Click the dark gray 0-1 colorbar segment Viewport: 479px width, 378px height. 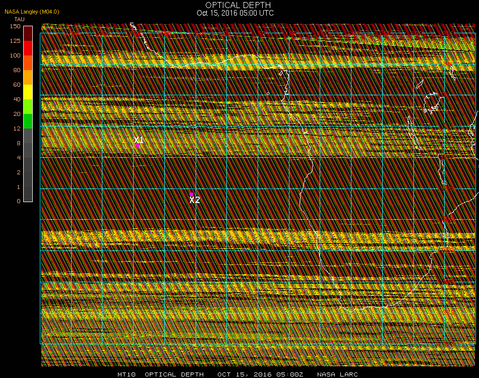(28, 194)
